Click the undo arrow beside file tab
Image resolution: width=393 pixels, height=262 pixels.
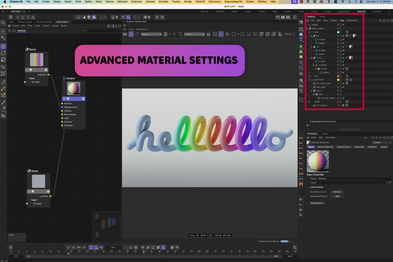click(3, 12)
